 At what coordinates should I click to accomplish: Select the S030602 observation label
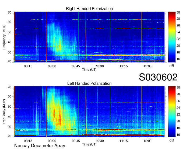(x=158, y=77)
